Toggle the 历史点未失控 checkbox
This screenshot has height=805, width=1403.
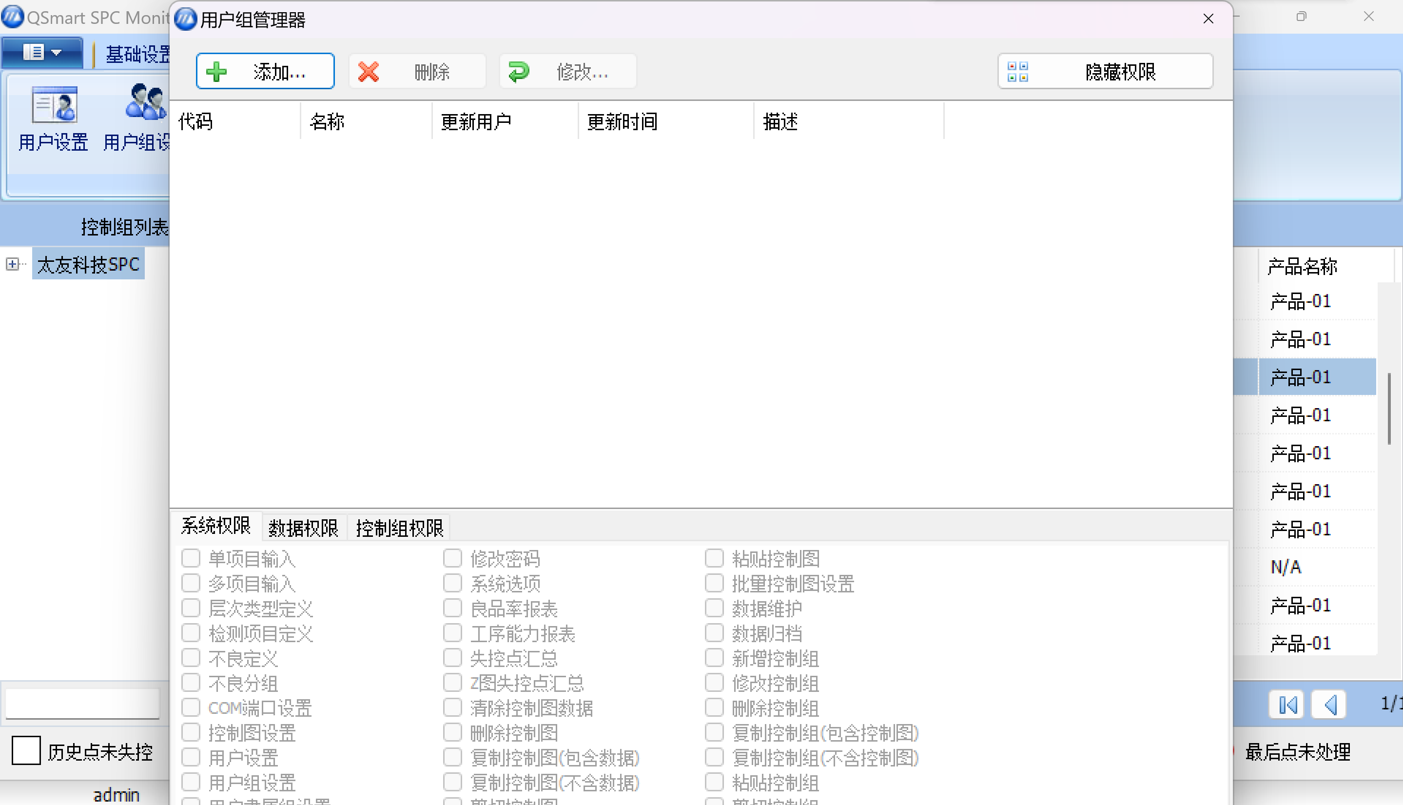pos(26,750)
